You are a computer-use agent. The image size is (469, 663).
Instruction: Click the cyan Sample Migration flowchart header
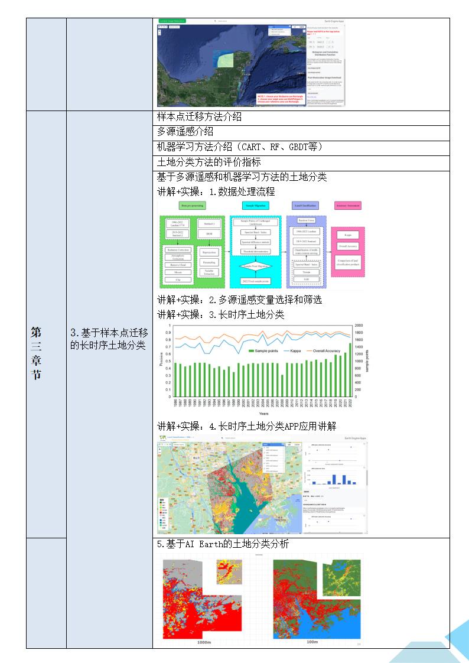[255, 206]
